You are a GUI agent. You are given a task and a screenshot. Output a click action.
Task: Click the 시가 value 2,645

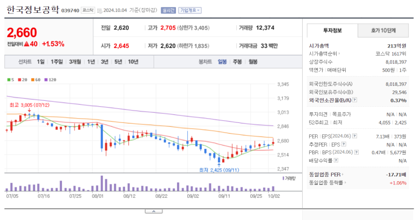click(121, 46)
